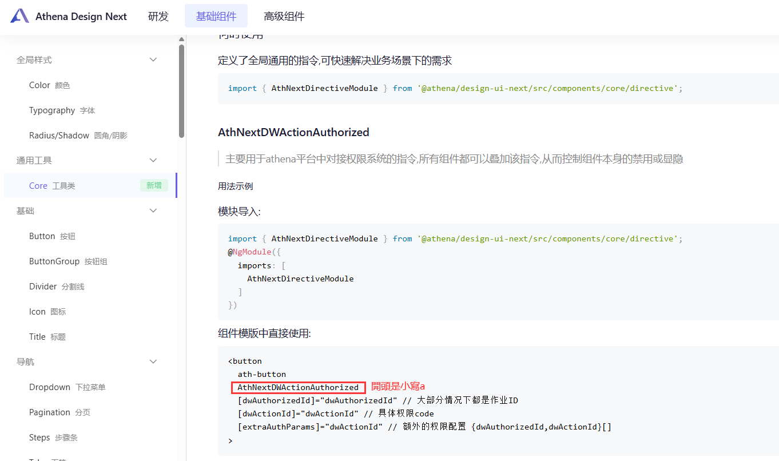Image resolution: width=779 pixels, height=461 pixels.
Task: Click the Athena Design Next title text
Action: coord(81,17)
